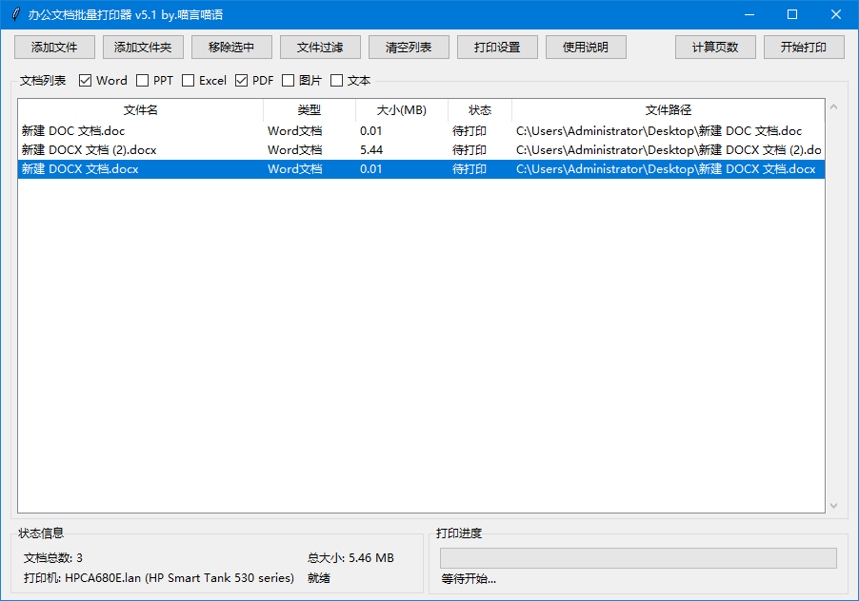Calculate pages with 计算页数
The height and width of the screenshot is (601, 859).
(715, 47)
